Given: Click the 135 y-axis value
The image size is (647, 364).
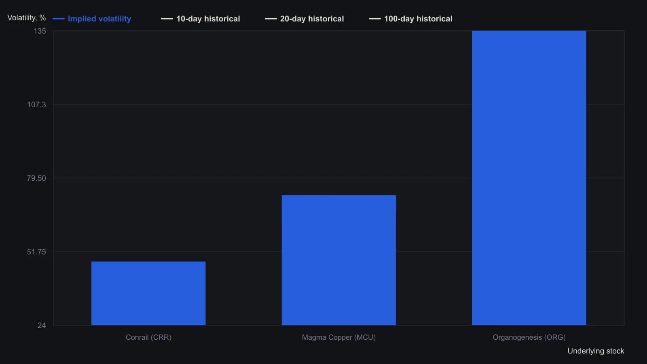Looking at the screenshot, I should click(40, 31).
